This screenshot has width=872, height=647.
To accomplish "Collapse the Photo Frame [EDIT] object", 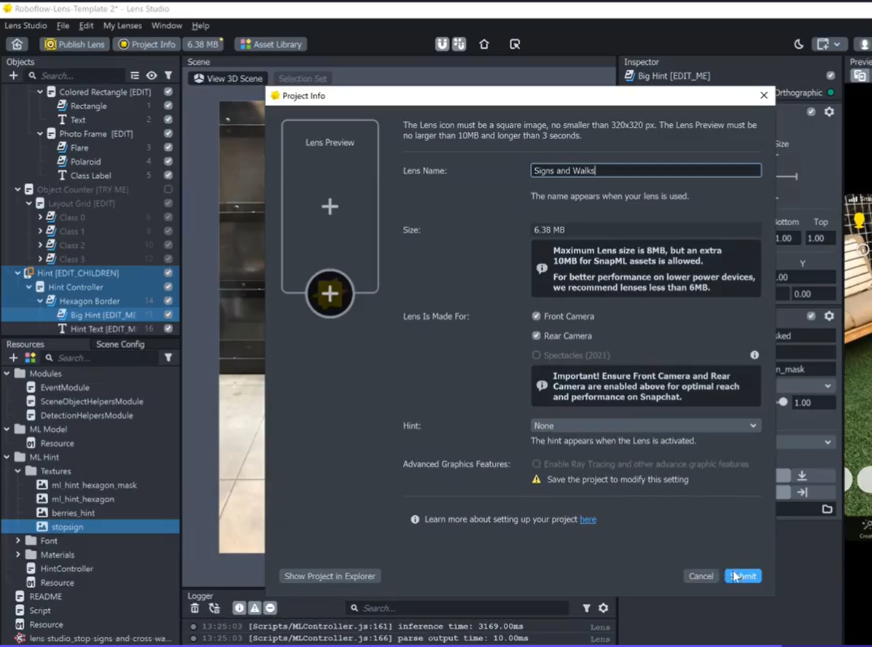I will coord(40,133).
